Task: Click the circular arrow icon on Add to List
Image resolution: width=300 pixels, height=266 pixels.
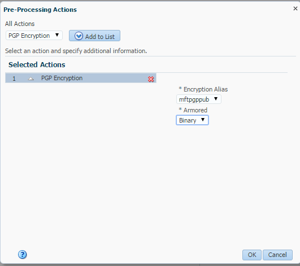Action: (x=79, y=36)
